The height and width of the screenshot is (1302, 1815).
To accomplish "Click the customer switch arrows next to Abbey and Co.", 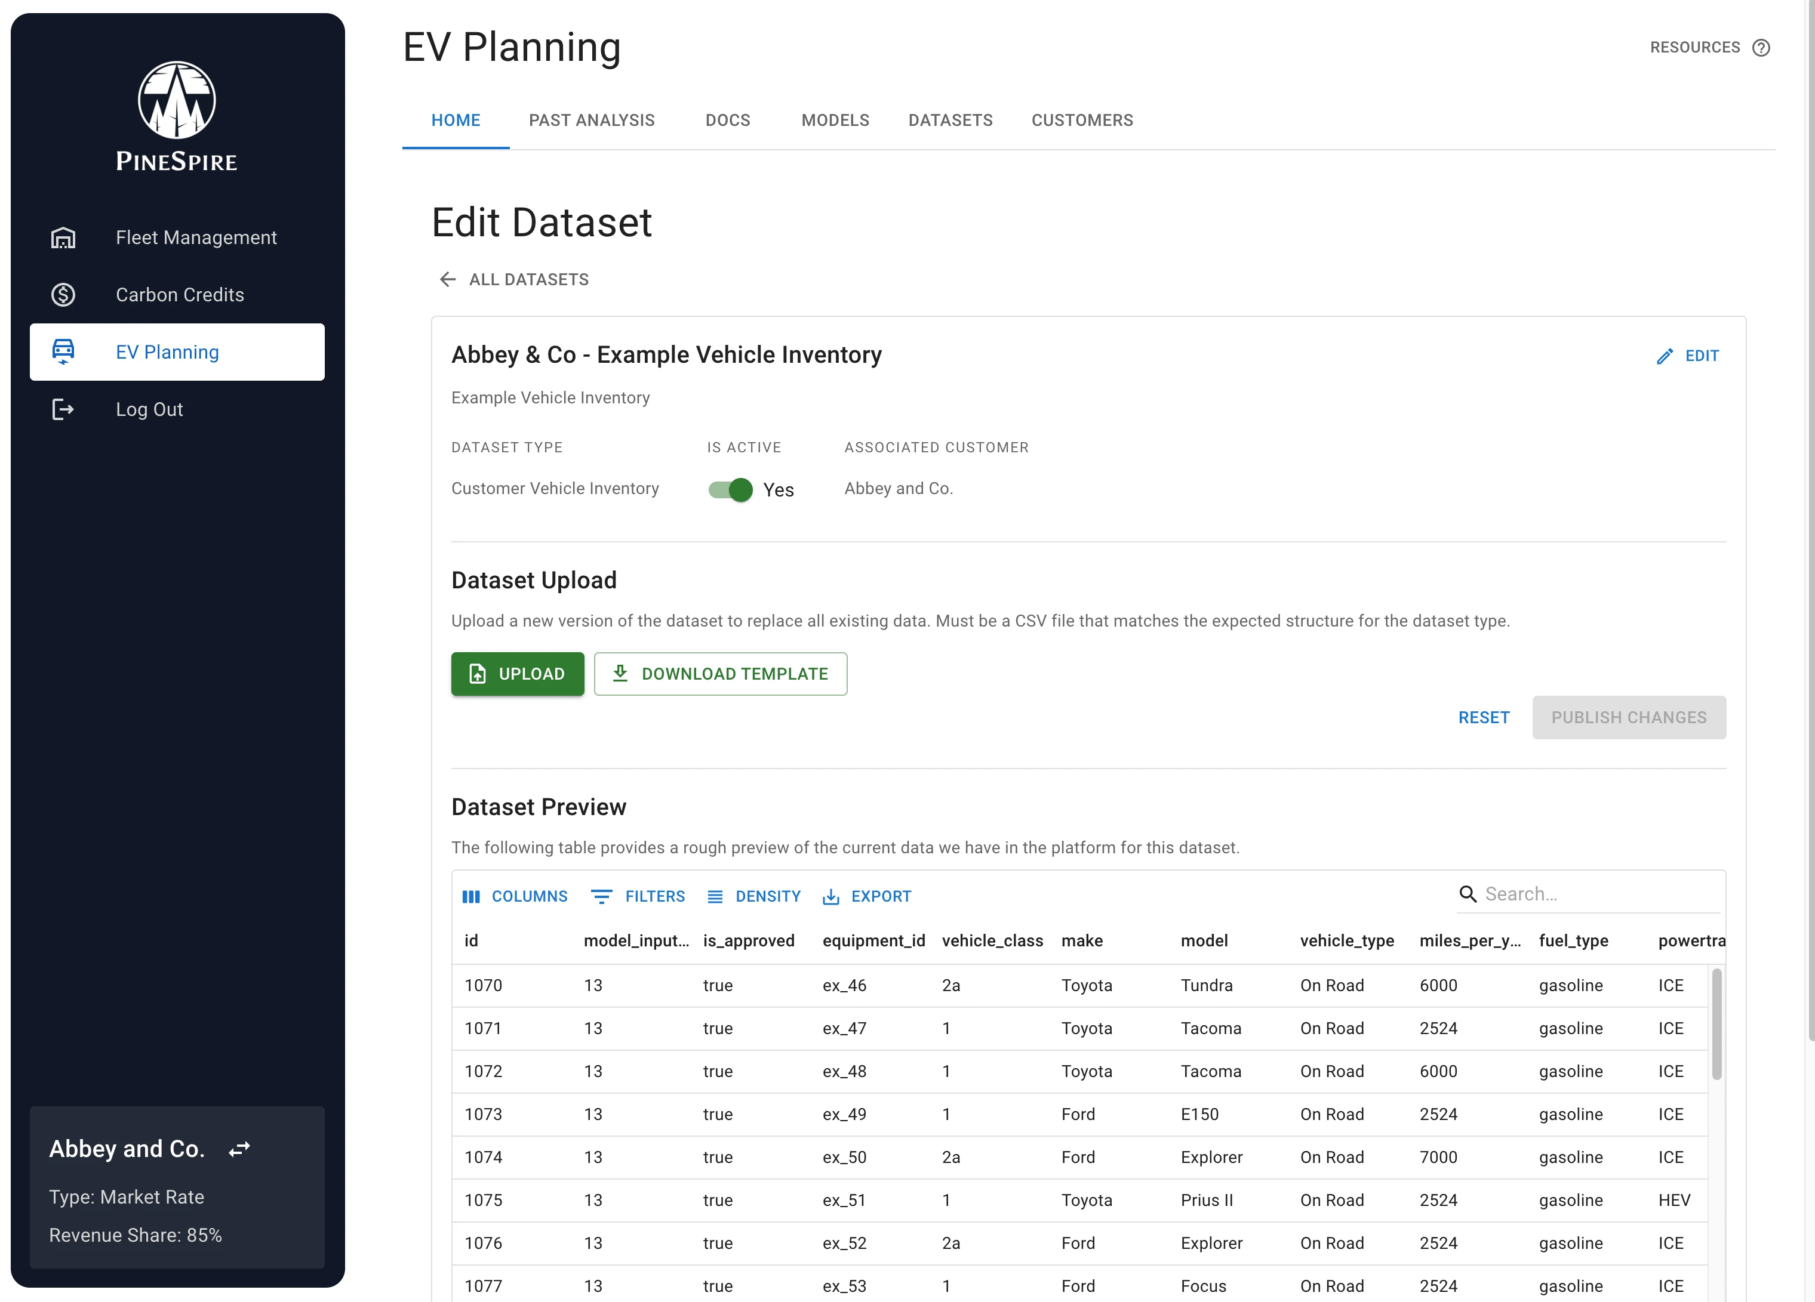I will pos(239,1149).
